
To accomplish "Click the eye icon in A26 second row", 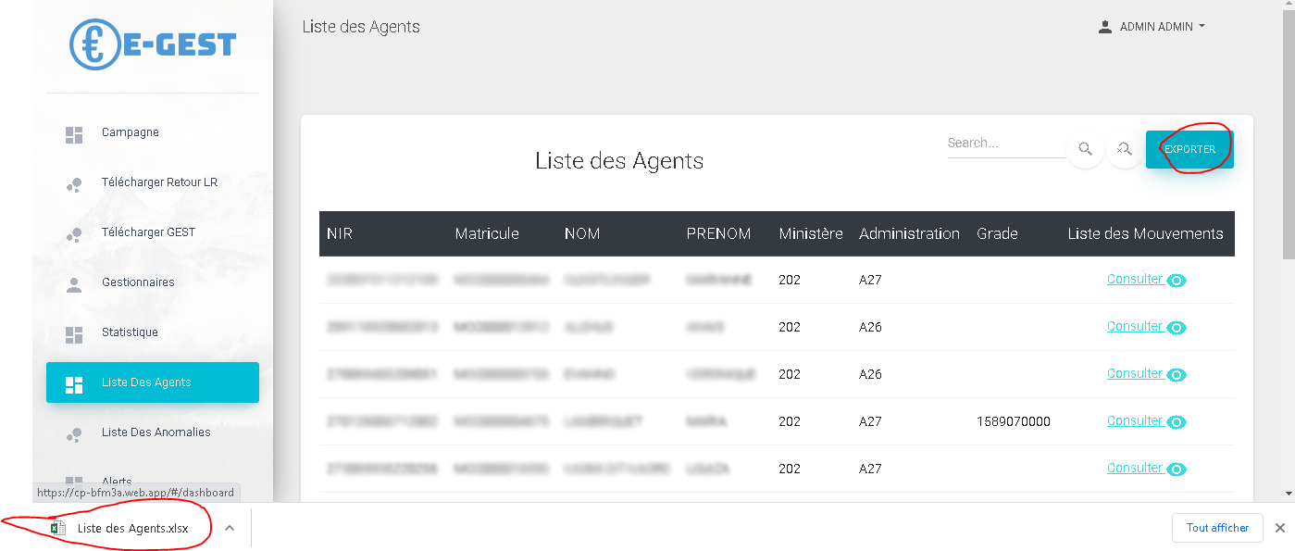I will pyautogui.click(x=1177, y=328).
